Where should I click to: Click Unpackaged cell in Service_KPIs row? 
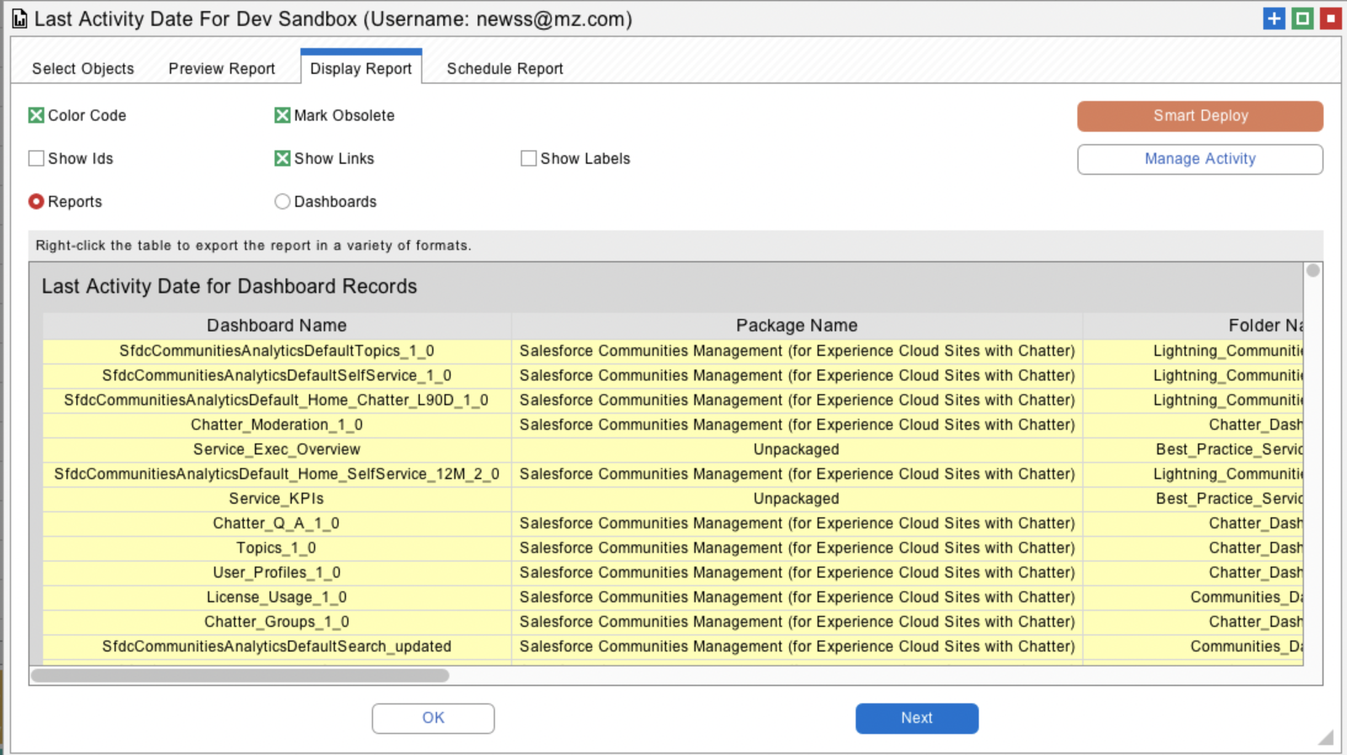coord(797,499)
